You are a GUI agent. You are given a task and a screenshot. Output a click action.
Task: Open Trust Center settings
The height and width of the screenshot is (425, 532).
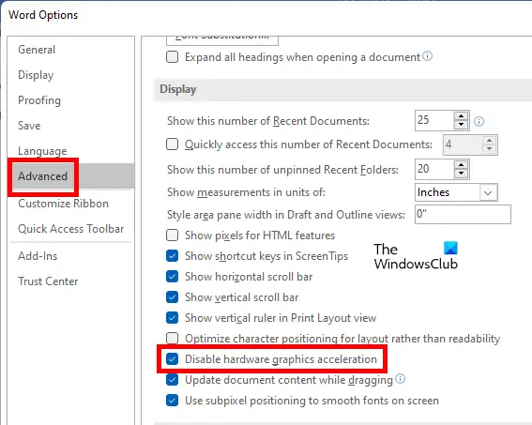48,281
